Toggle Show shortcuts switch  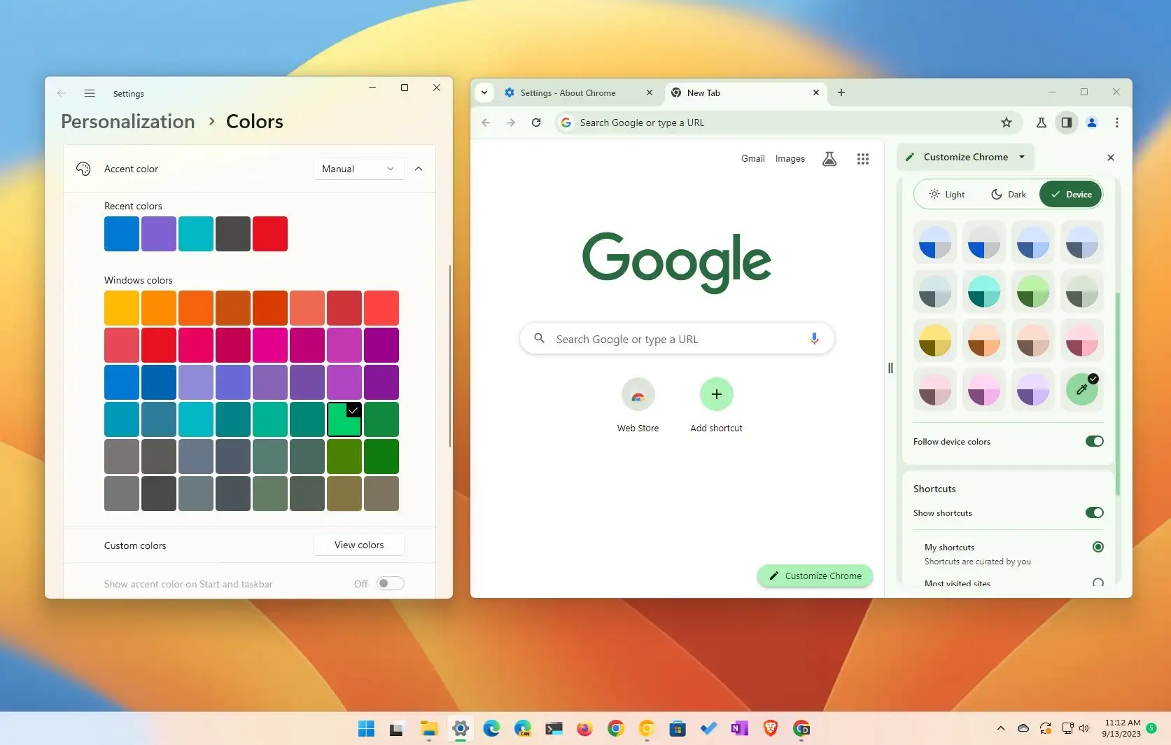[1095, 513]
